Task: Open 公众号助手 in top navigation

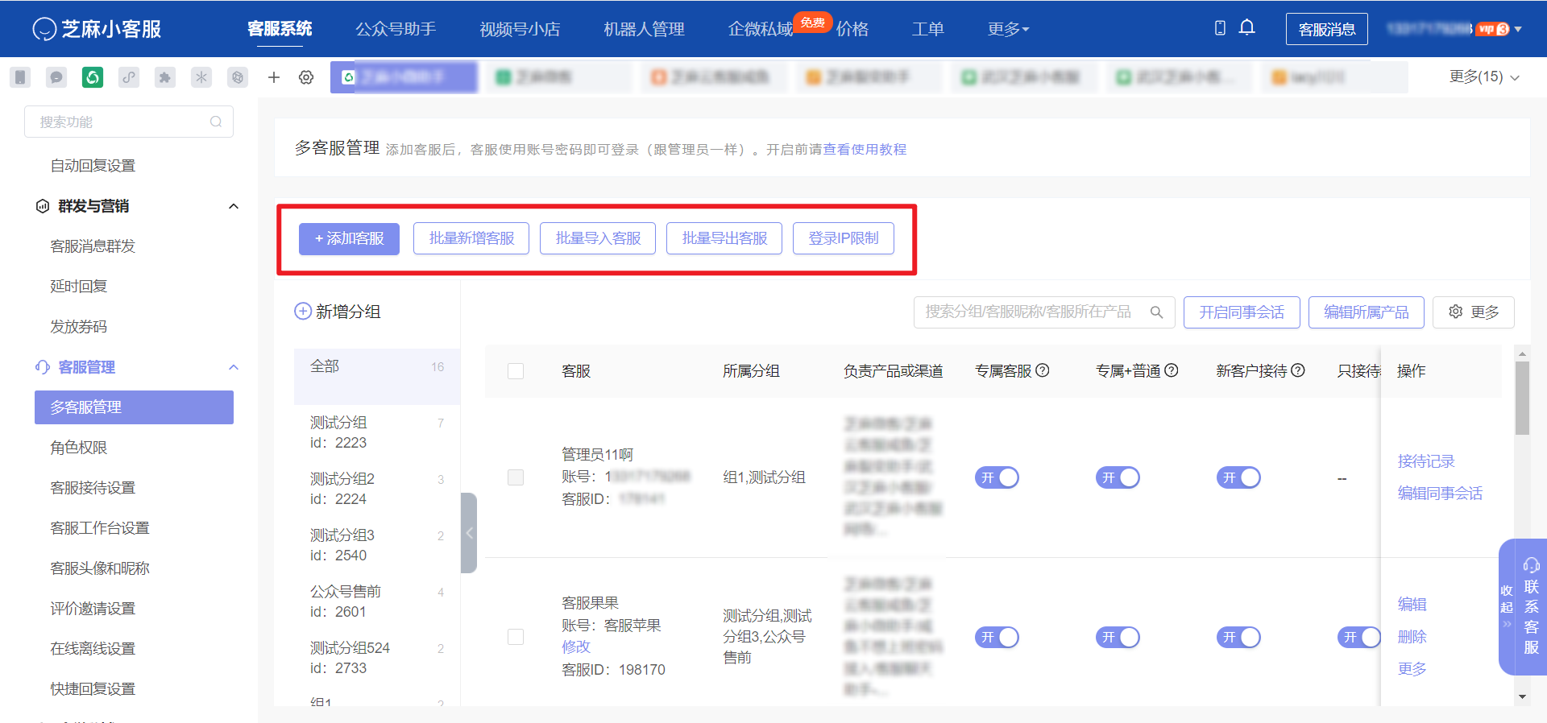Action: coord(396,29)
